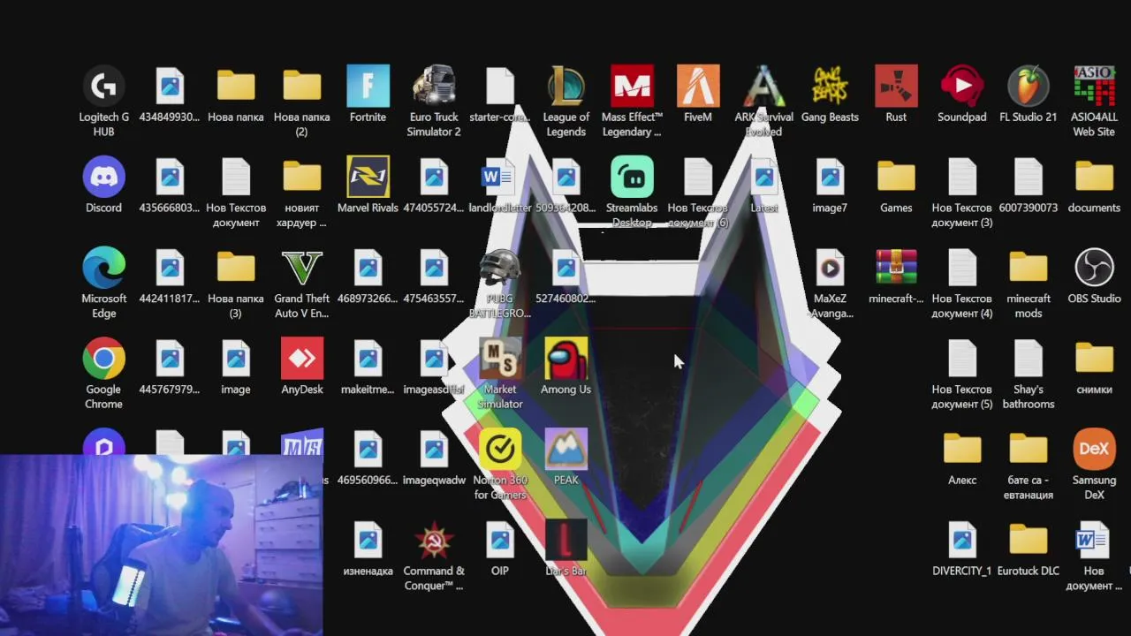Viewport: 1131px width, 636px height.
Task: Open Нов Текстов документ (3) file
Action: 962,192
